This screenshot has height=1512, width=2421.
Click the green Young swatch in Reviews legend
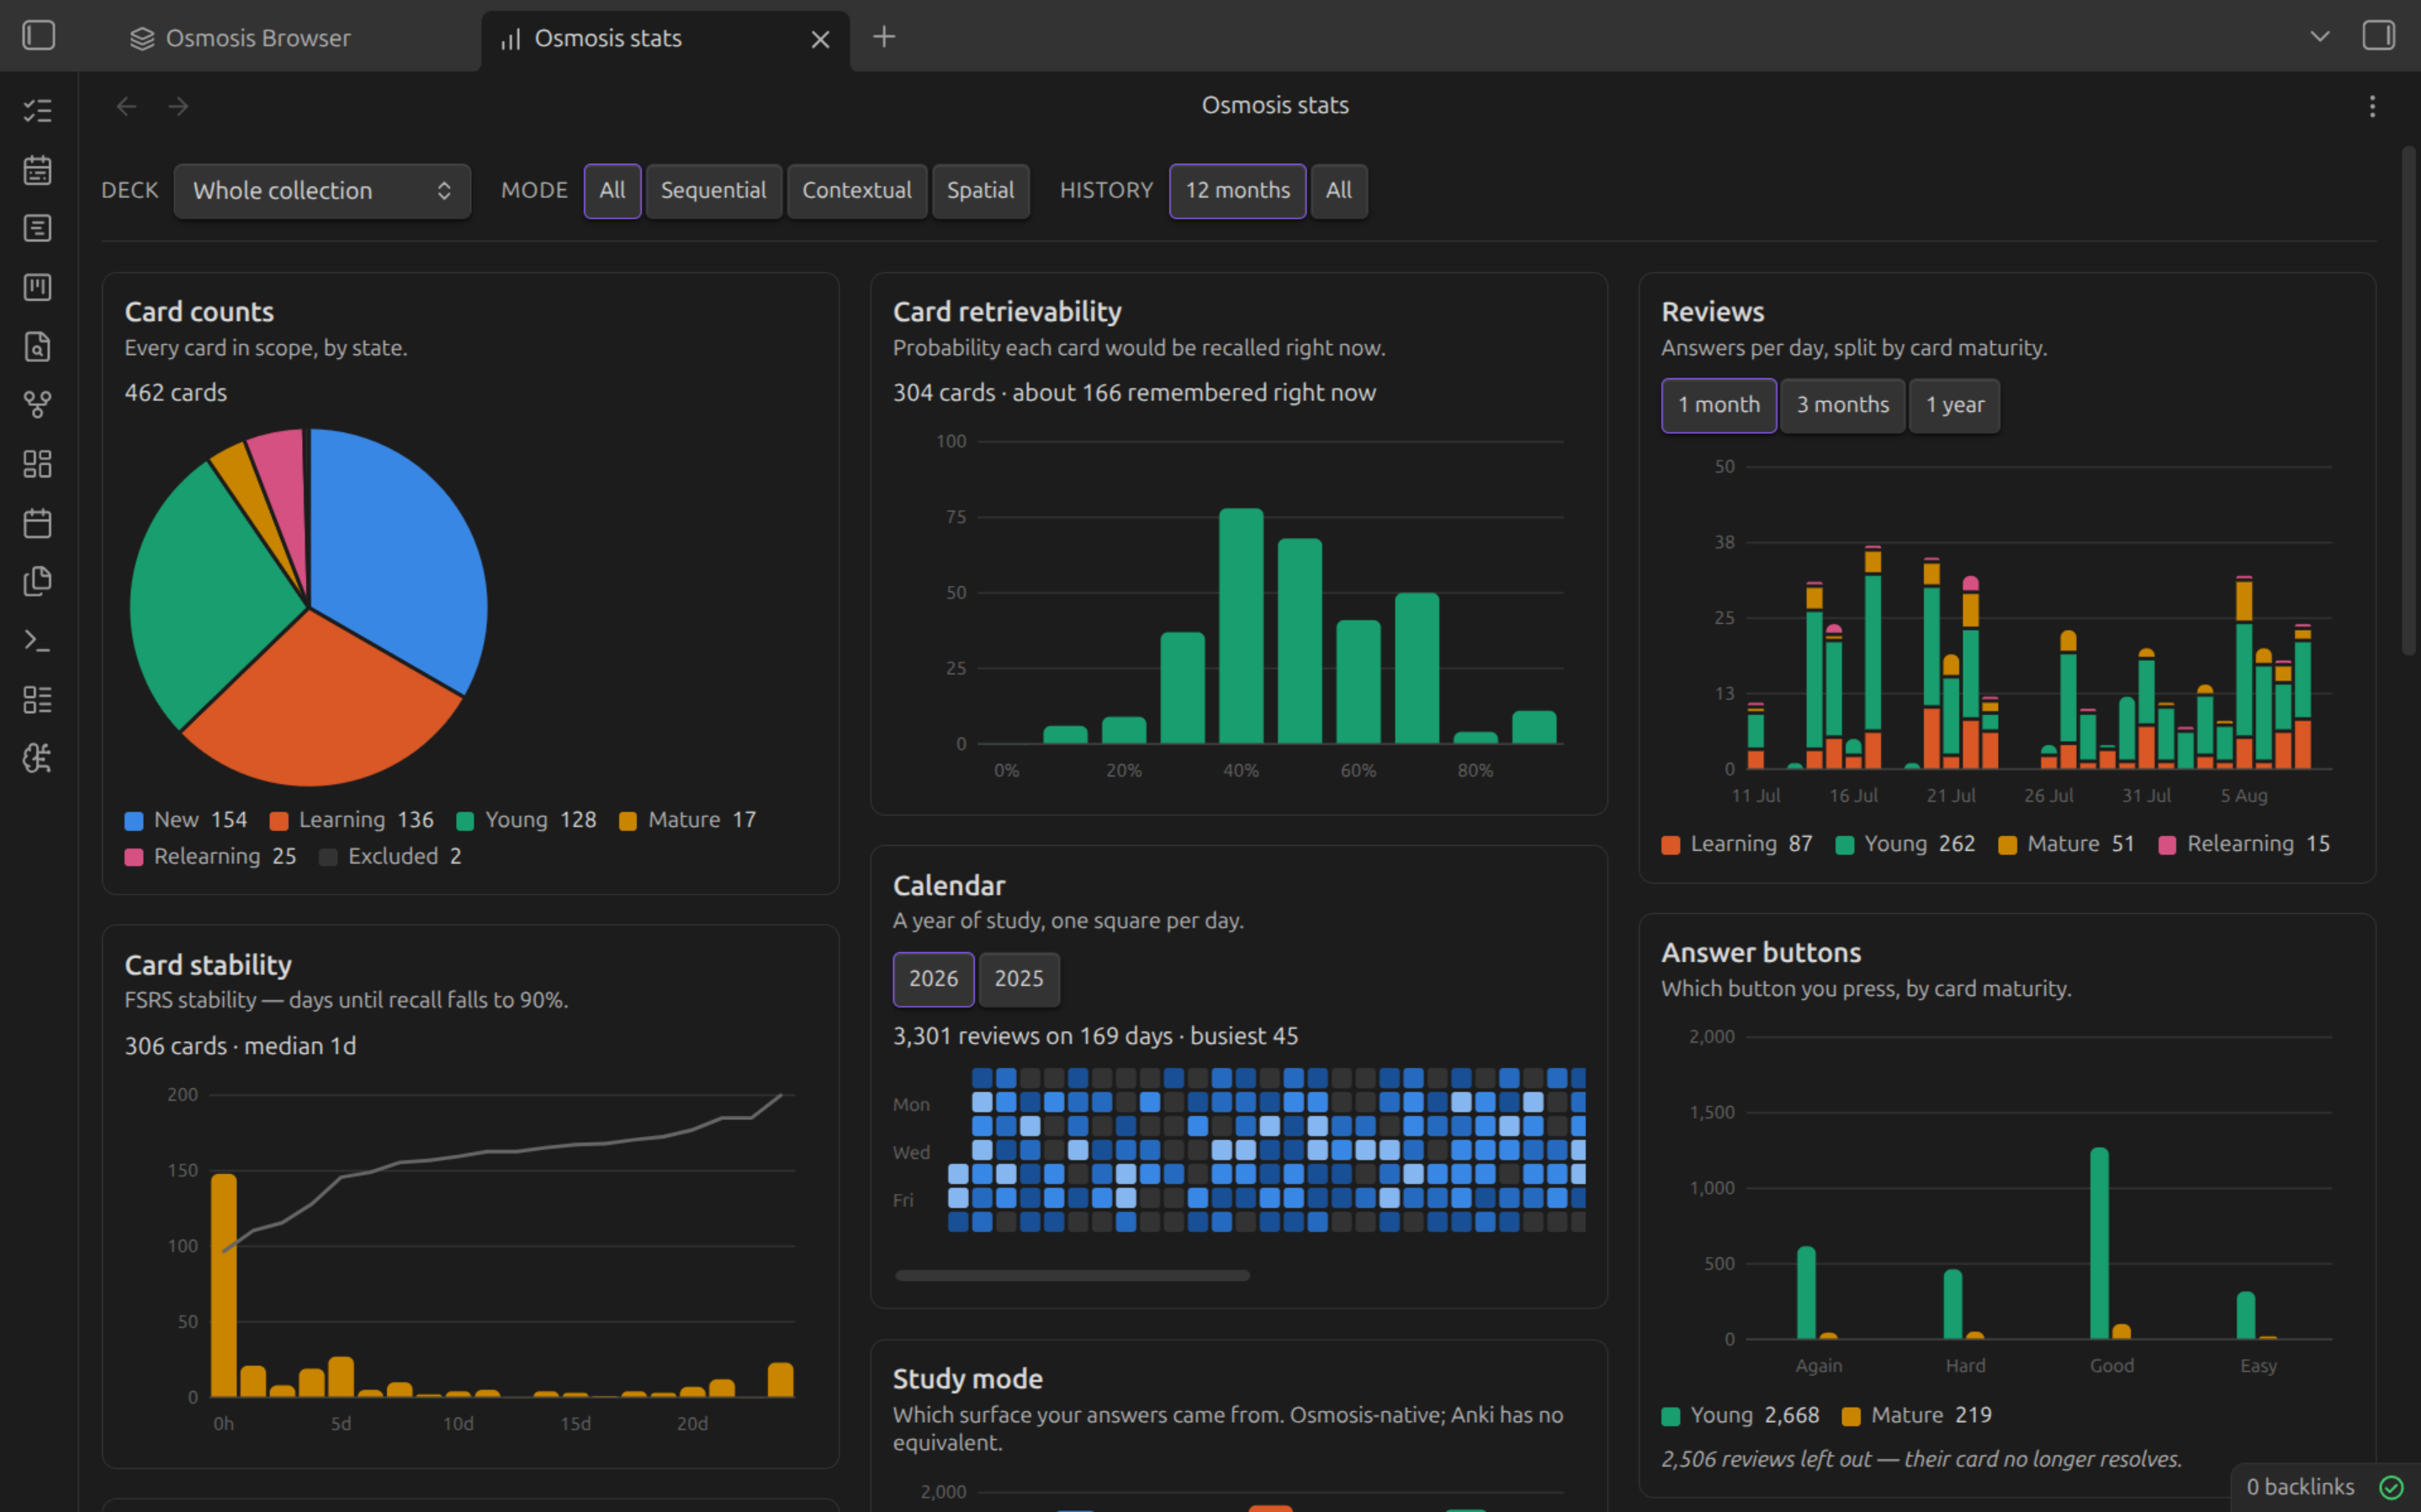pos(1845,845)
